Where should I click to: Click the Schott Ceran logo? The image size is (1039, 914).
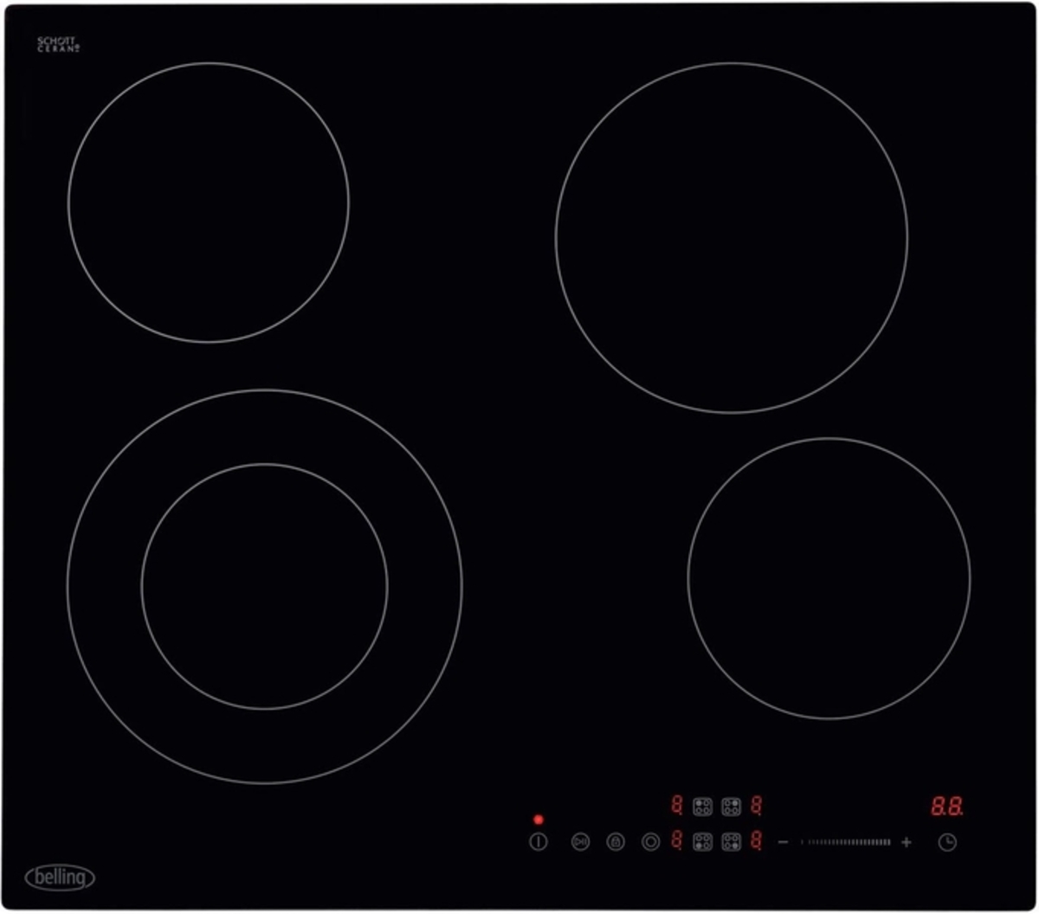(56, 44)
